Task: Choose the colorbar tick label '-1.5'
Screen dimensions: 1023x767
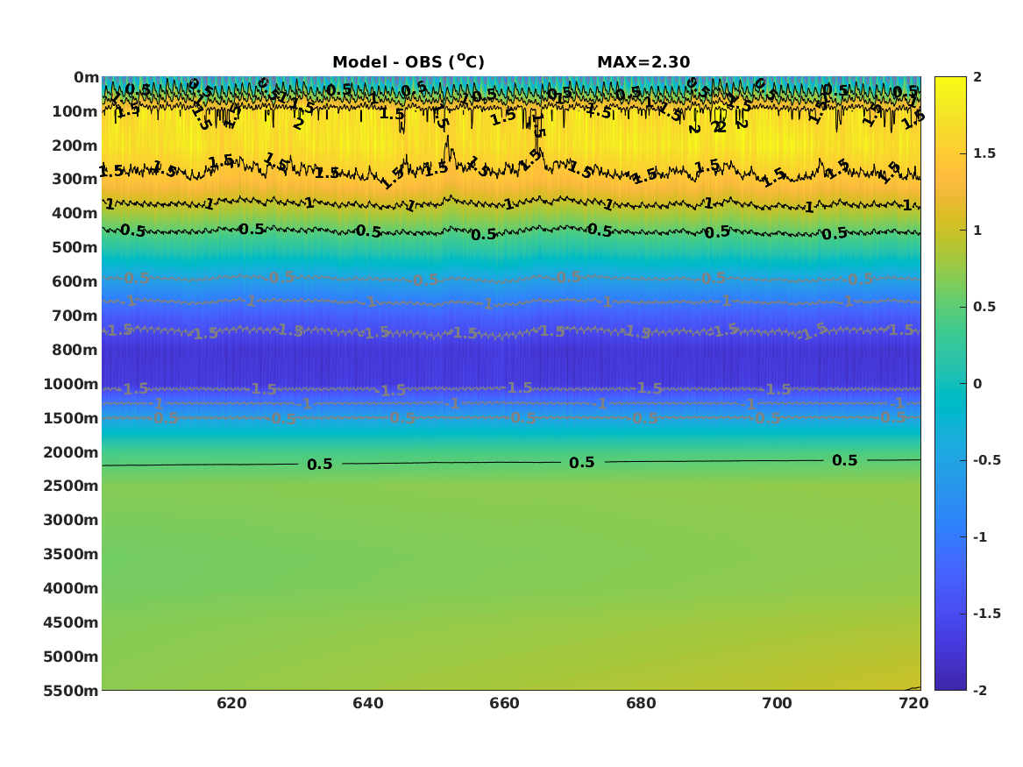Action: tap(987, 614)
